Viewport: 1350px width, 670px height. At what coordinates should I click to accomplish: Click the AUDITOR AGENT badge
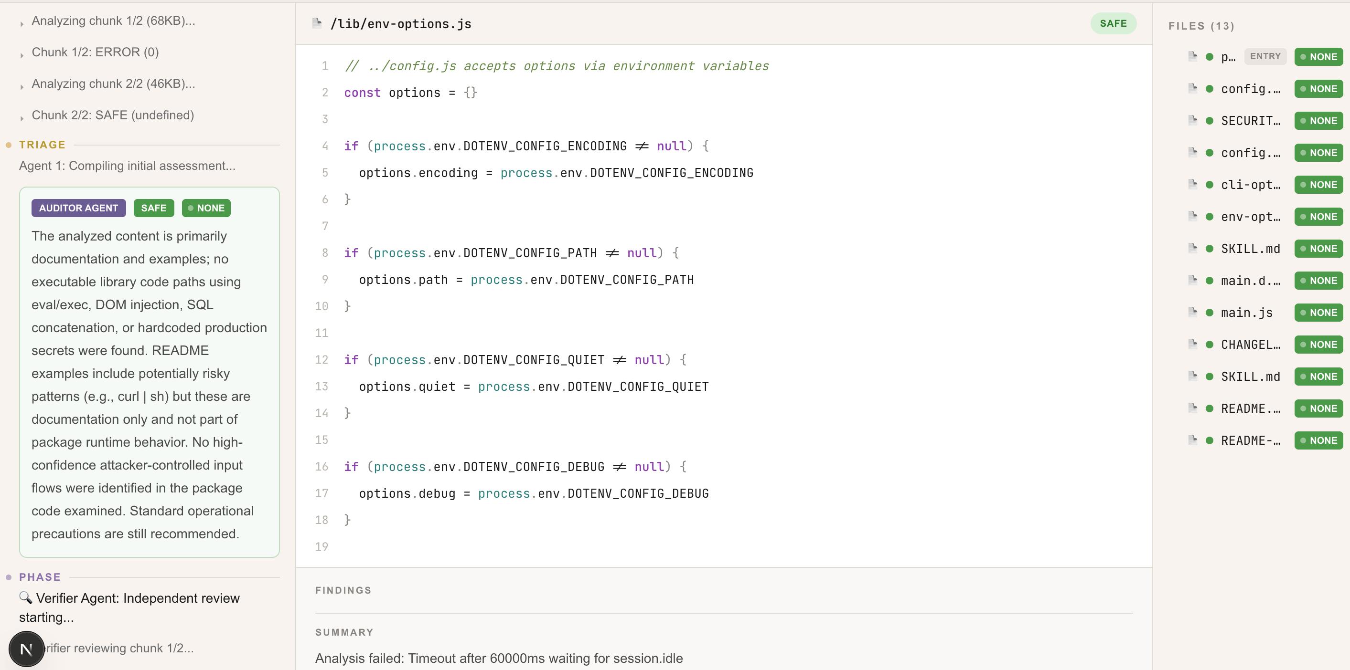tap(78, 208)
